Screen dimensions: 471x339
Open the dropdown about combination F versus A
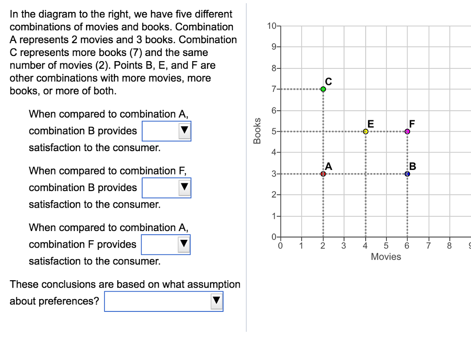pos(166,244)
